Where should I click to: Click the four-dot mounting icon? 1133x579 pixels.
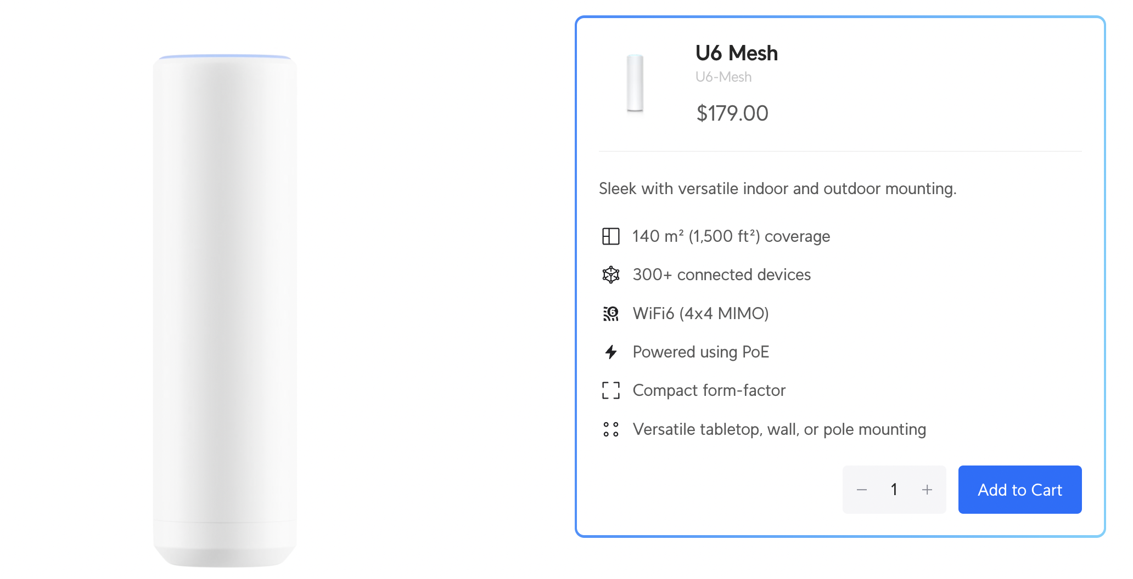pos(610,429)
